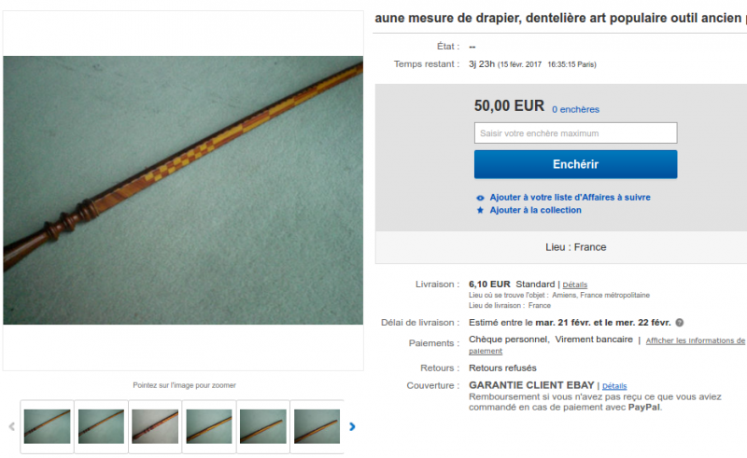Show next thumbnails with right arrow
This screenshot has height=458, width=747.
click(352, 426)
